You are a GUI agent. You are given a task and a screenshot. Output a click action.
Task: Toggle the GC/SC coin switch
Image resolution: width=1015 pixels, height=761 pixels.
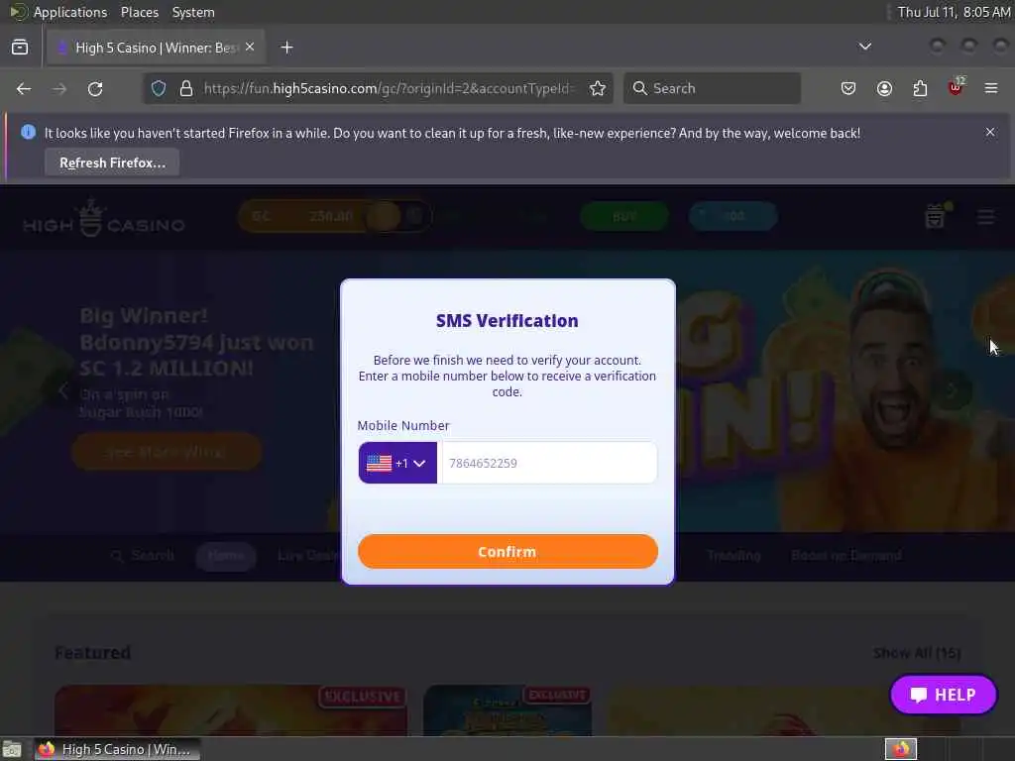(395, 217)
